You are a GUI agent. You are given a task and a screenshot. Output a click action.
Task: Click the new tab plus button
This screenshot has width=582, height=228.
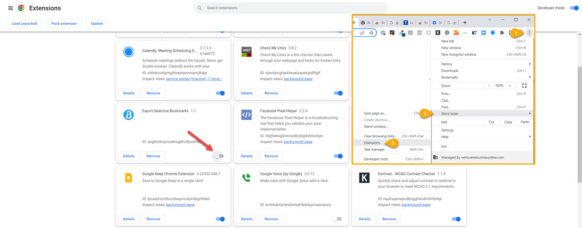pyautogui.click(x=465, y=22)
